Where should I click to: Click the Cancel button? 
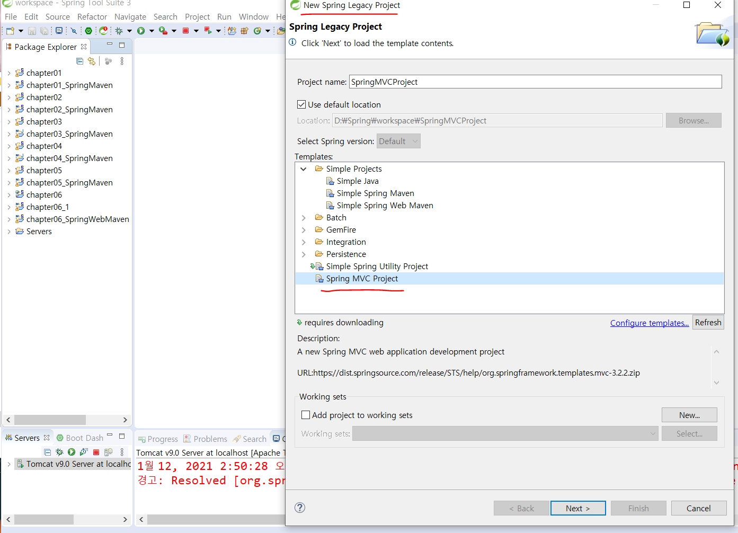click(x=698, y=508)
